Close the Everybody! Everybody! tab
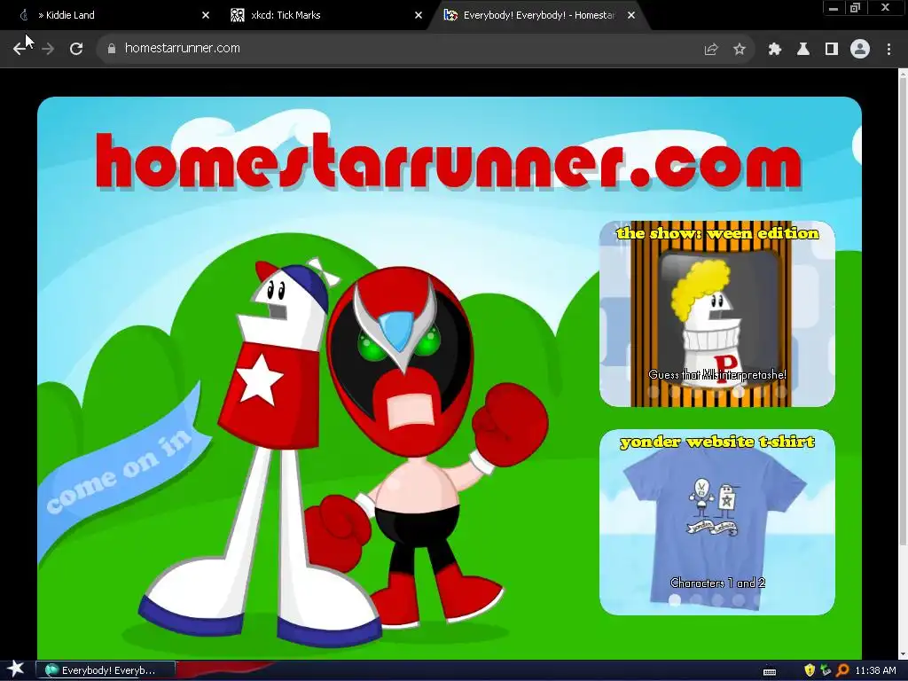The width and height of the screenshot is (908, 681). click(x=631, y=15)
